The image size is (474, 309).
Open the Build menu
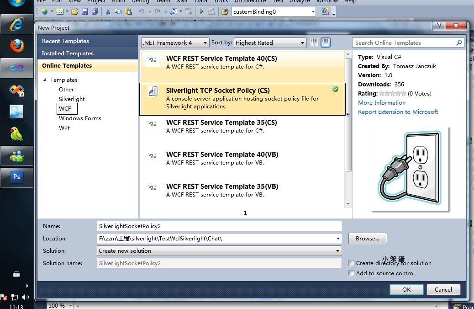coord(118,1)
